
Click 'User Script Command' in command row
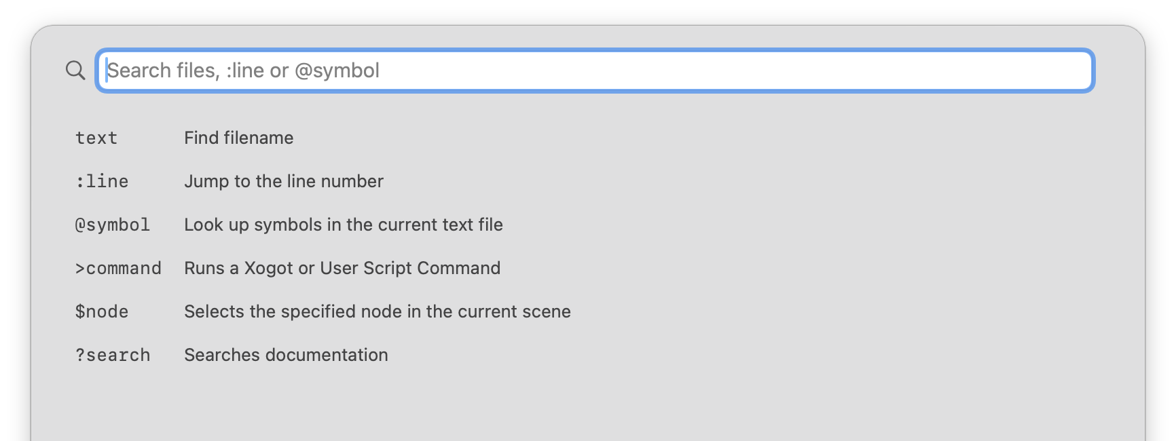coord(410,268)
